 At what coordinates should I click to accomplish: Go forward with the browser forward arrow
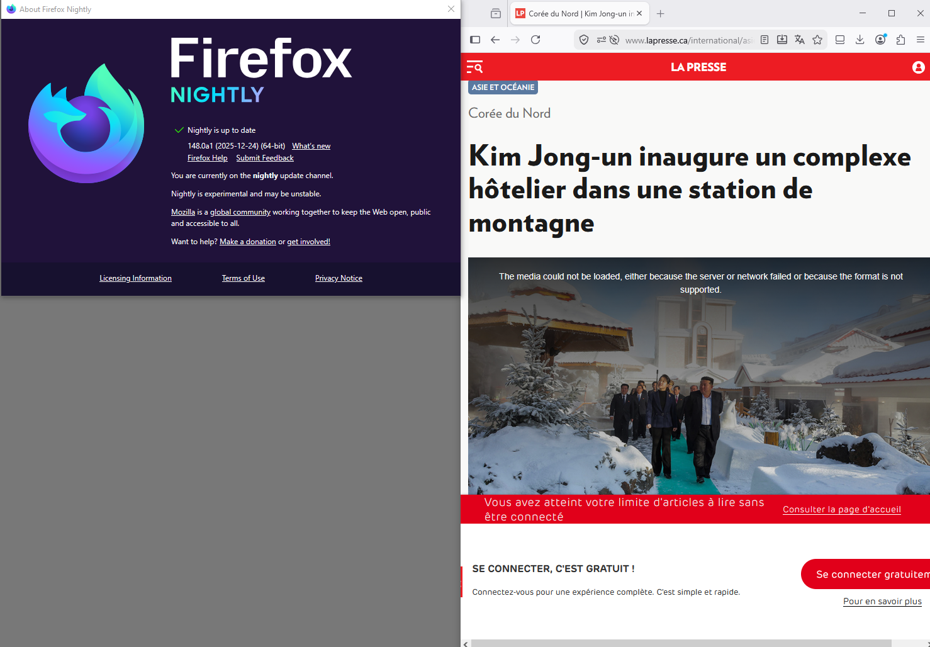click(x=515, y=40)
